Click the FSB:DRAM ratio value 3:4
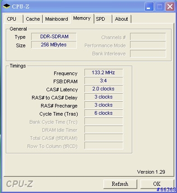The height and width of the screenshot is (193, 177). point(103,81)
